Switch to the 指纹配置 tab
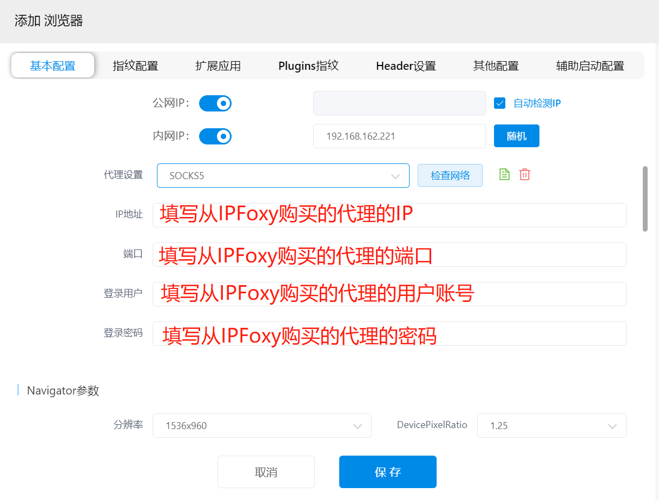Image resolution: width=659 pixels, height=500 pixels. 135,65
